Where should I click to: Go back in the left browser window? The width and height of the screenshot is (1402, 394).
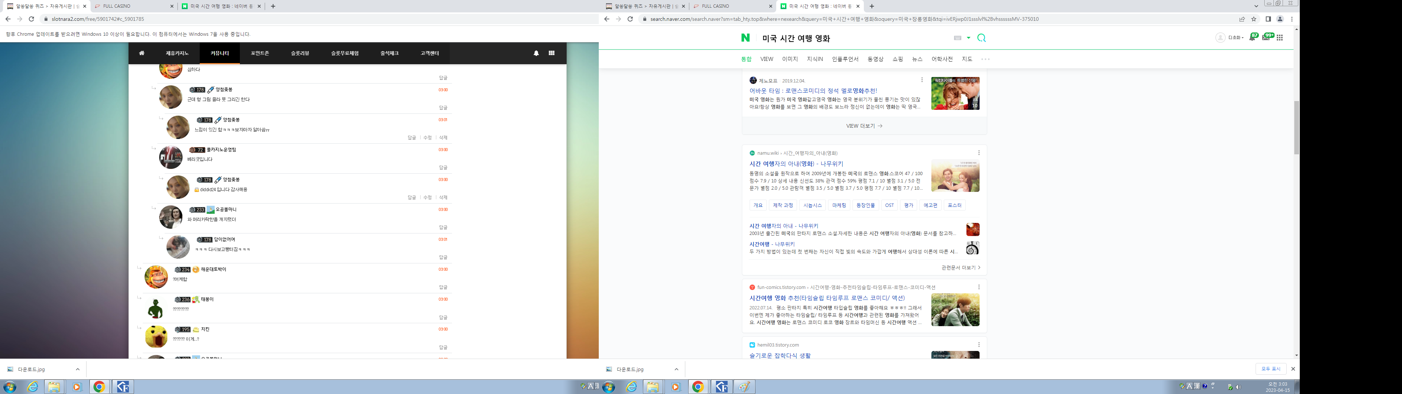point(8,19)
